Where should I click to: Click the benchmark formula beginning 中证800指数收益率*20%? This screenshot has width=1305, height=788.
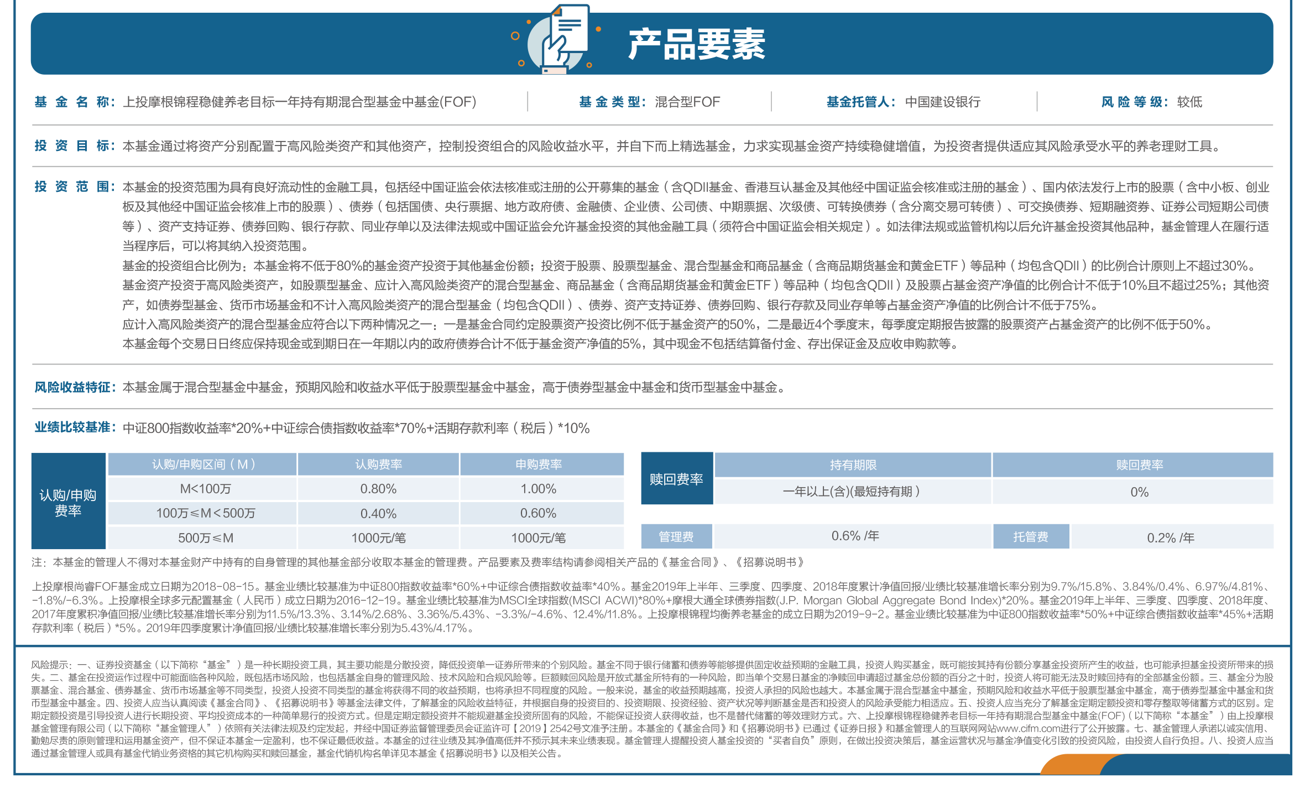(x=356, y=428)
